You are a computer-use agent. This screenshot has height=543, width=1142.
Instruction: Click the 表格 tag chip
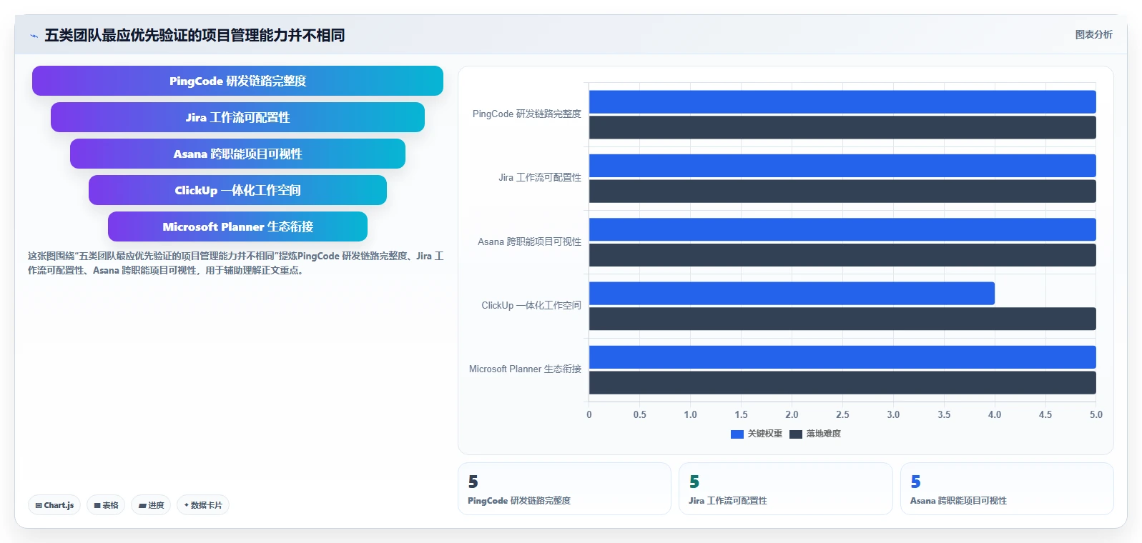coord(106,505)
